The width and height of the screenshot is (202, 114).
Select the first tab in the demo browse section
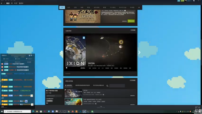click(x=68, y=85)
